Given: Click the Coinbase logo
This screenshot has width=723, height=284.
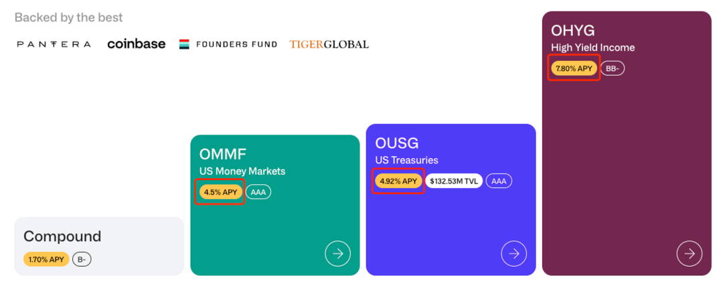Looking at the screenshot, I should (x=136, y=44).
